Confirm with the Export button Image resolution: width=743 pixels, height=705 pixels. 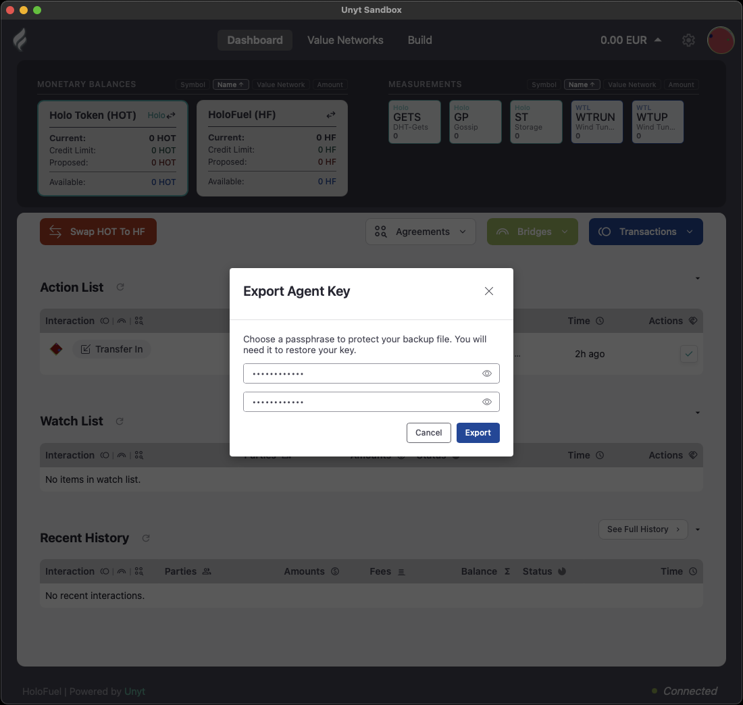pos(478,433)
